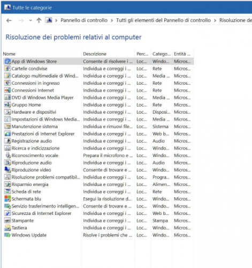The image size is (252, 268).
Task: Select Risparmio energia troubleshooter
Action: tap(98, 184)
